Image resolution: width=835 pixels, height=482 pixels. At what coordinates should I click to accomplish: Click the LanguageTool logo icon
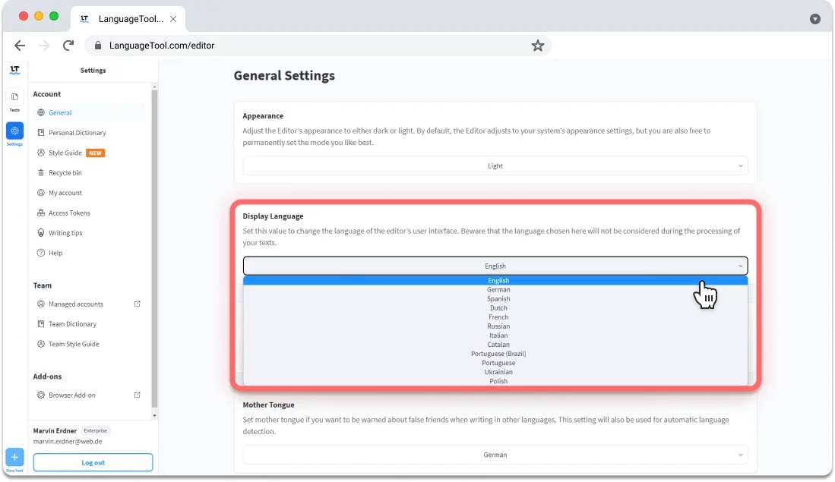tap(14, 70)
